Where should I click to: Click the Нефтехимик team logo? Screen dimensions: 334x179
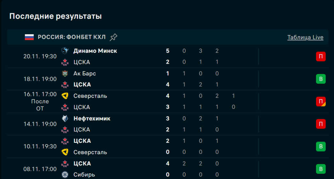65,118
